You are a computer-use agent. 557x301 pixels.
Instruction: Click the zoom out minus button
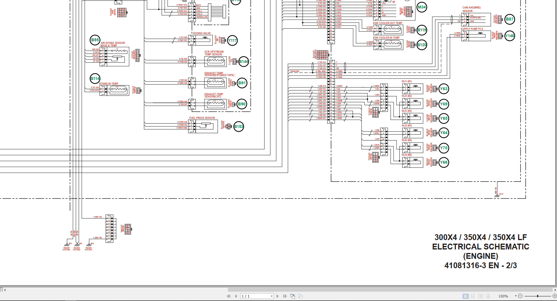[520, 296]
